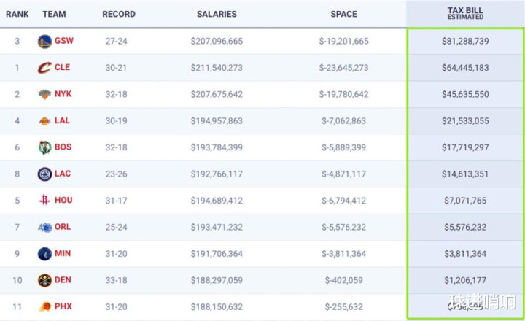Click the Houston Rockets logo icon
Viewport: 525px width, 321px height.
click(x=44, y=201)
